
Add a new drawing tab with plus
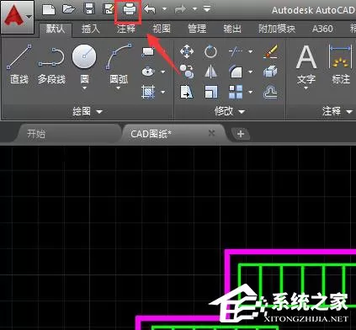coord(241,134)
